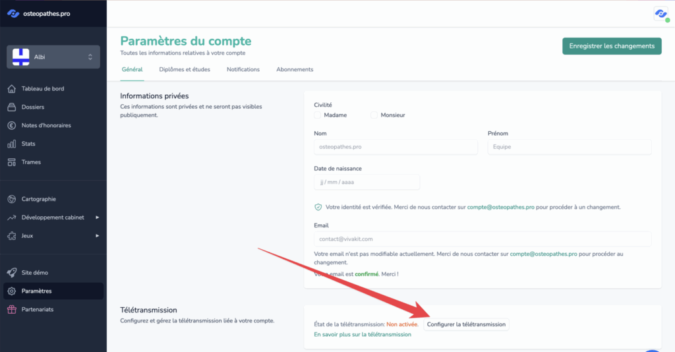Click the Site démo rocket icon
This screenshot has width=675, height=352.
(x=11, y=273)
